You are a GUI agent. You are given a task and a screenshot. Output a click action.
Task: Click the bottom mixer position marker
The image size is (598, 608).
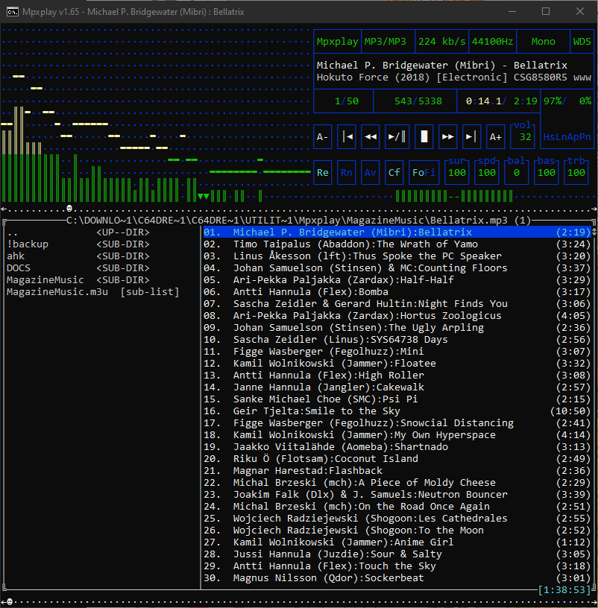(x=9, y=602)
